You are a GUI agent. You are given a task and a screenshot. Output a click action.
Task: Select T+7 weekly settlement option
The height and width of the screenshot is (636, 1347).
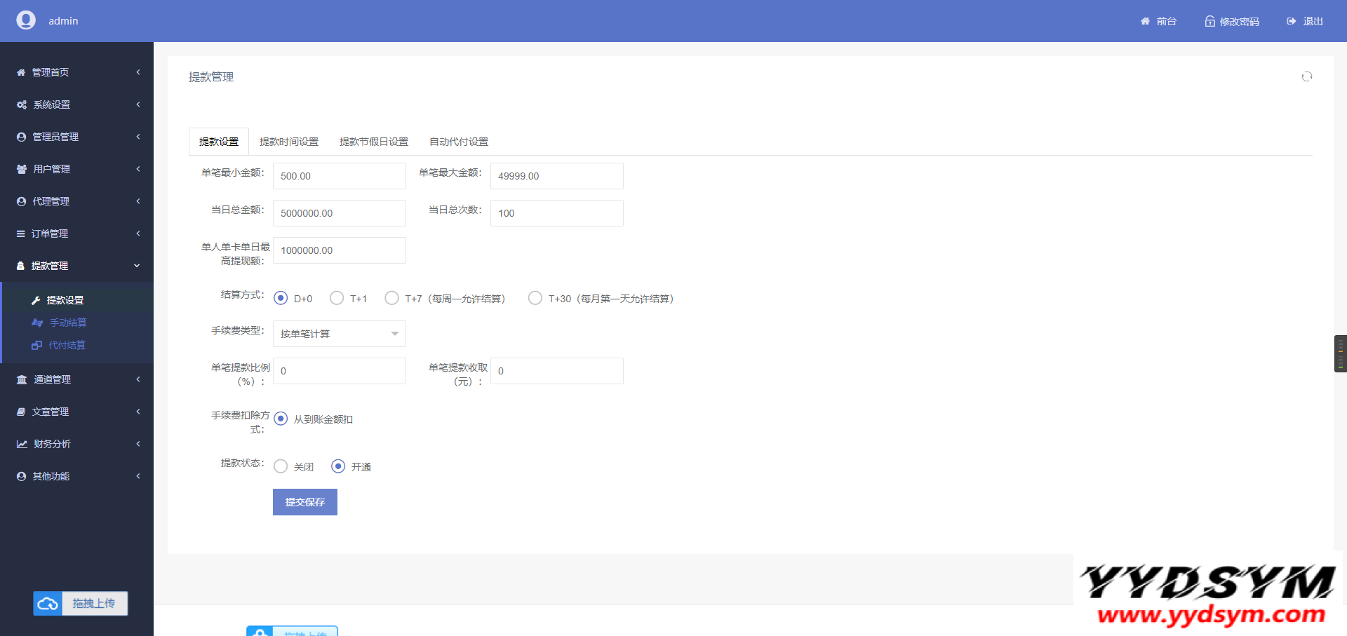coord(391,299)
